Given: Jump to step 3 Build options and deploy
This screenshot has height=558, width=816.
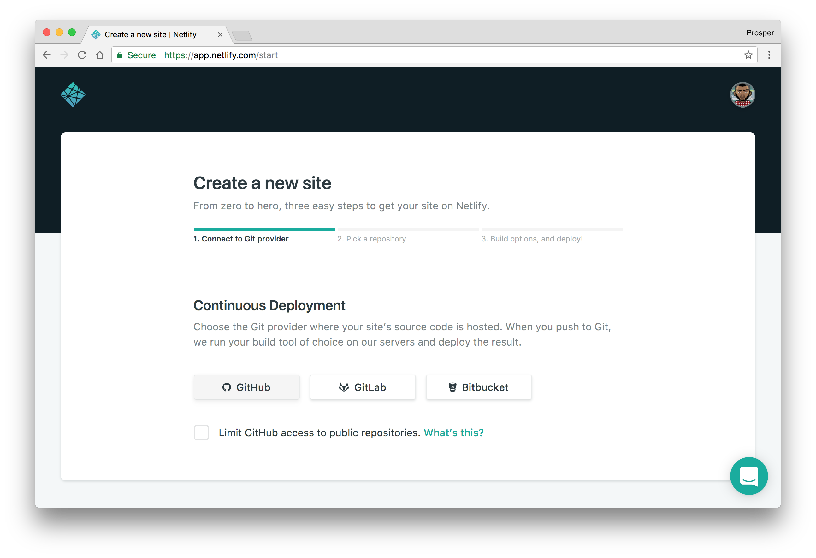Looking at the screenshot, I should 532,239.
